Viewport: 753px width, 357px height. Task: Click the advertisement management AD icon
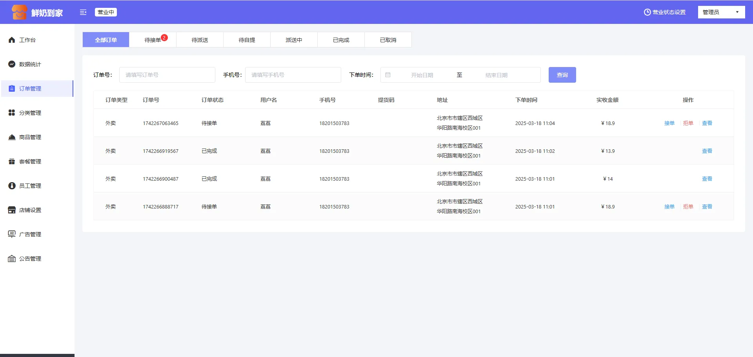12,234
